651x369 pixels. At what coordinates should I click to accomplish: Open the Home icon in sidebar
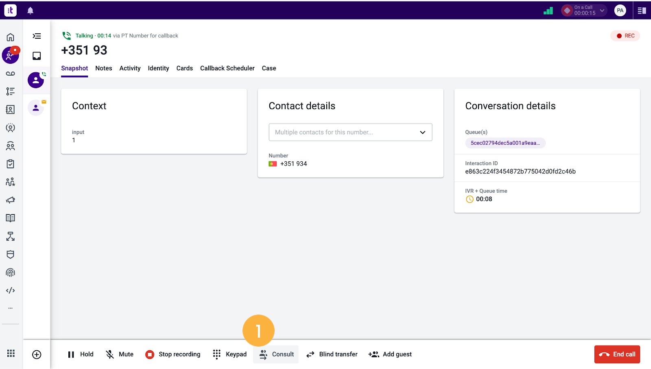[11, 37]
